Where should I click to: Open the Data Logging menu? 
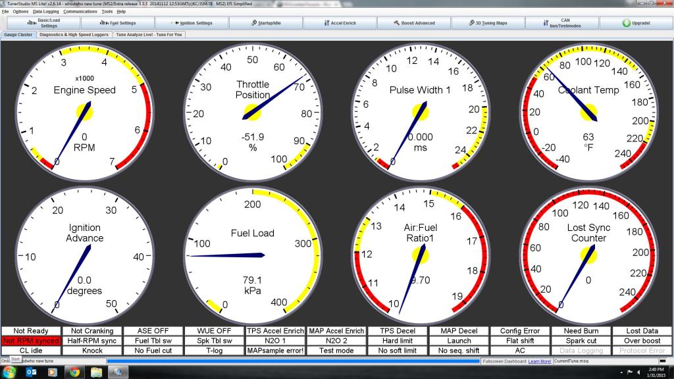(45, 12)
